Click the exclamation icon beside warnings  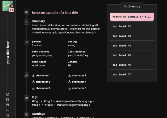(27, 115)
